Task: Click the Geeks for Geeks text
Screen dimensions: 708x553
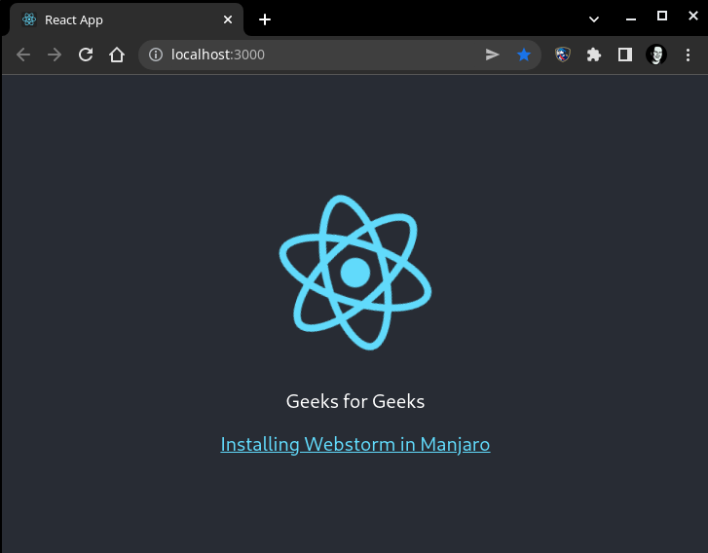Action: point(355,401)
